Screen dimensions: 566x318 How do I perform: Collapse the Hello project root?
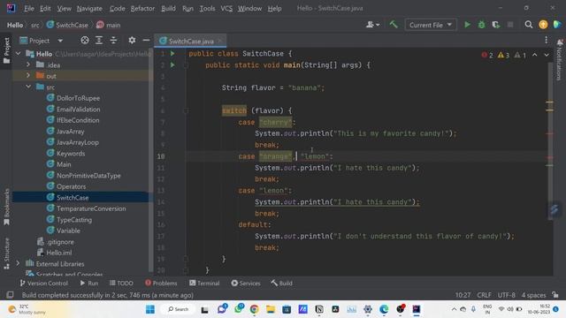[19, 54]
